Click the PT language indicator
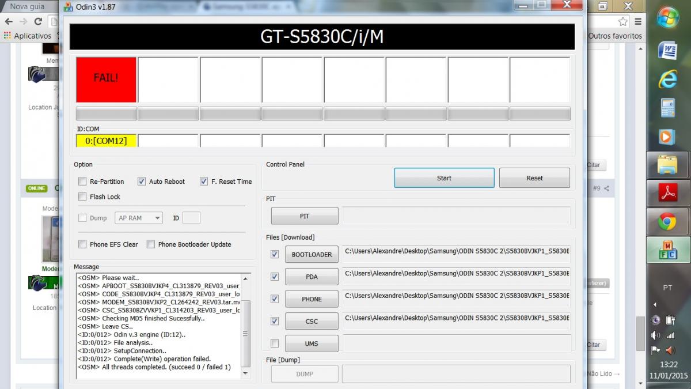The image size is (691, 389). tap(668, 288)
